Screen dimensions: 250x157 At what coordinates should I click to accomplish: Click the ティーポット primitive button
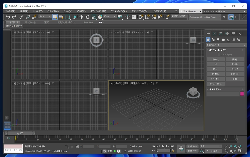pos(216,79)
